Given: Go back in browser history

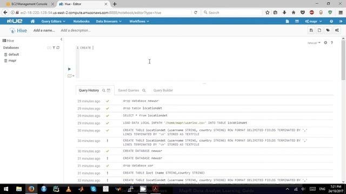Looking at the screenshot, I should pyautogui.click(x=5, y=12).
